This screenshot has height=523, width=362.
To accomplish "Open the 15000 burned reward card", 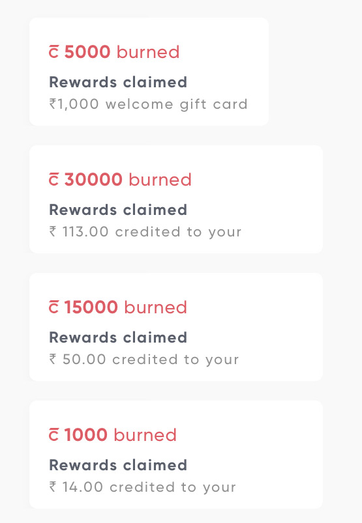I will 176,327.
